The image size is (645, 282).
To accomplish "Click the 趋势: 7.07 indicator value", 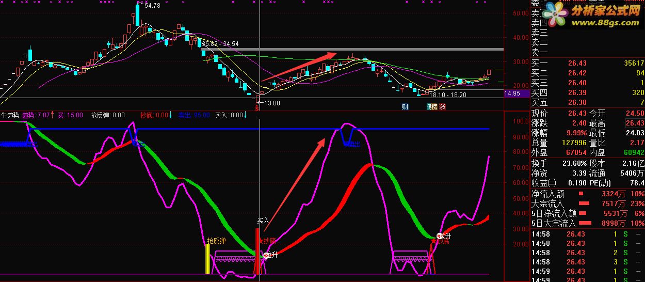I will coord(36,115).
